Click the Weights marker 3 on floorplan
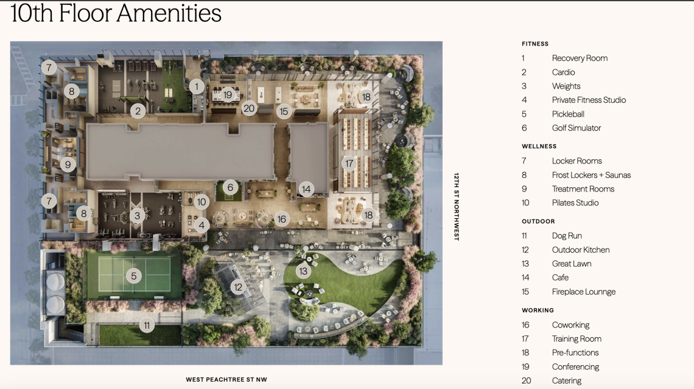The image size is (694, 389). click(137, 216)
